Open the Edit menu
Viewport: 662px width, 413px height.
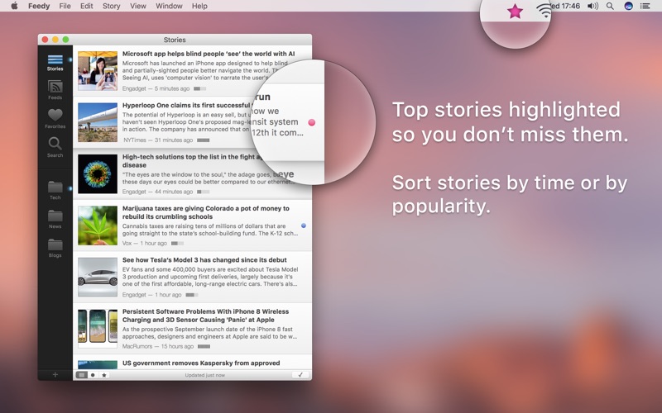click(x=87, y=6)
